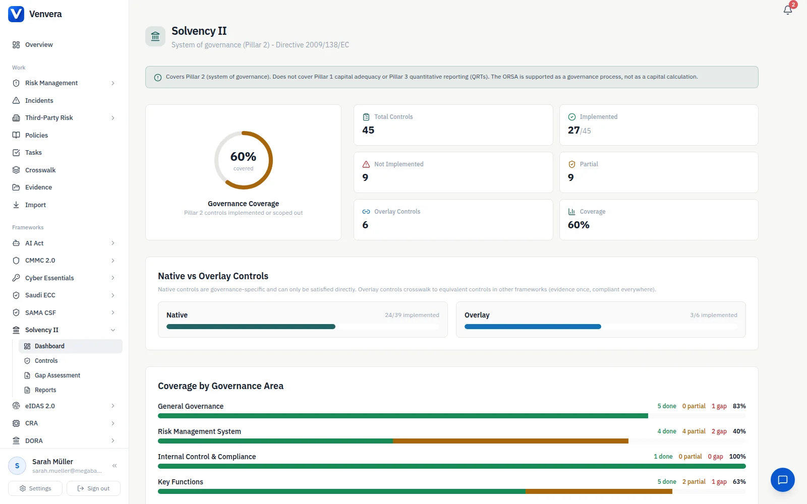Expand the Cyber Essentials framework
Screen dimensions: 807x504
(113, 278)
